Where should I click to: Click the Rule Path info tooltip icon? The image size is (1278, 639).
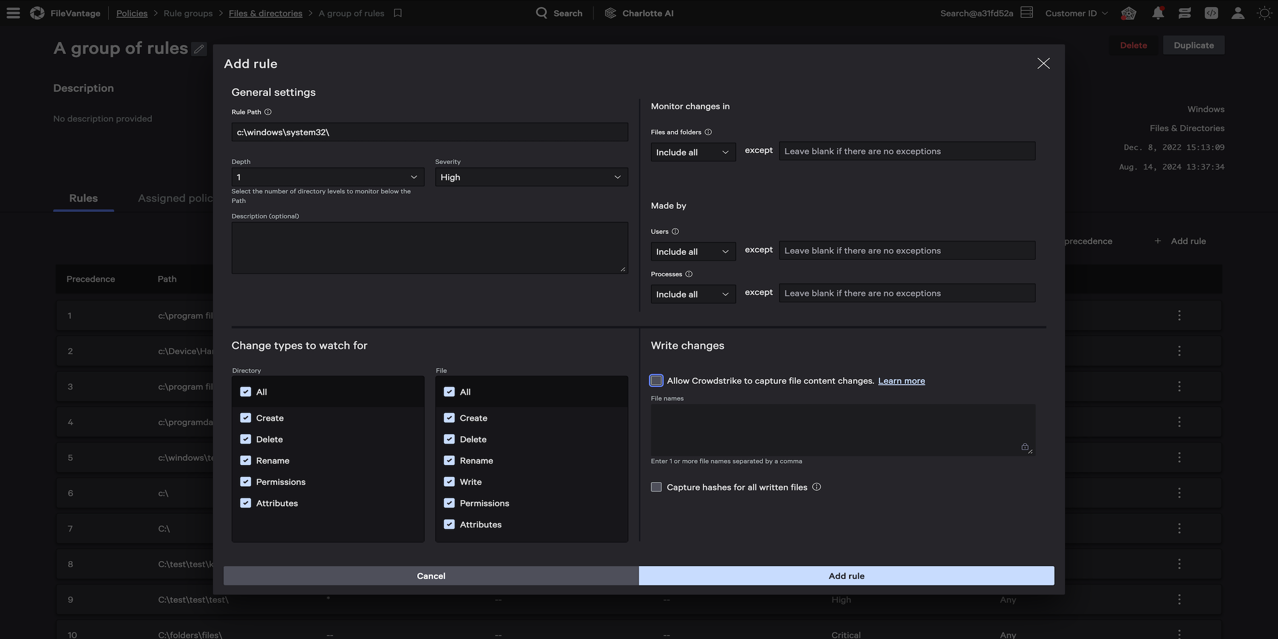coord(268,112)
